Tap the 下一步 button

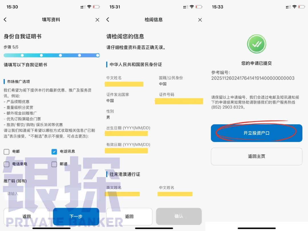(76, 216)
